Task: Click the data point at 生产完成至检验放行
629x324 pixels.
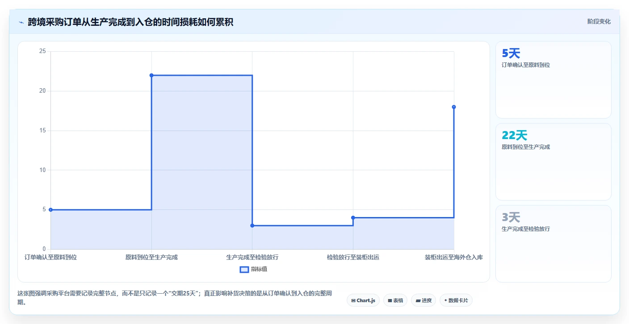Action: 252,226
